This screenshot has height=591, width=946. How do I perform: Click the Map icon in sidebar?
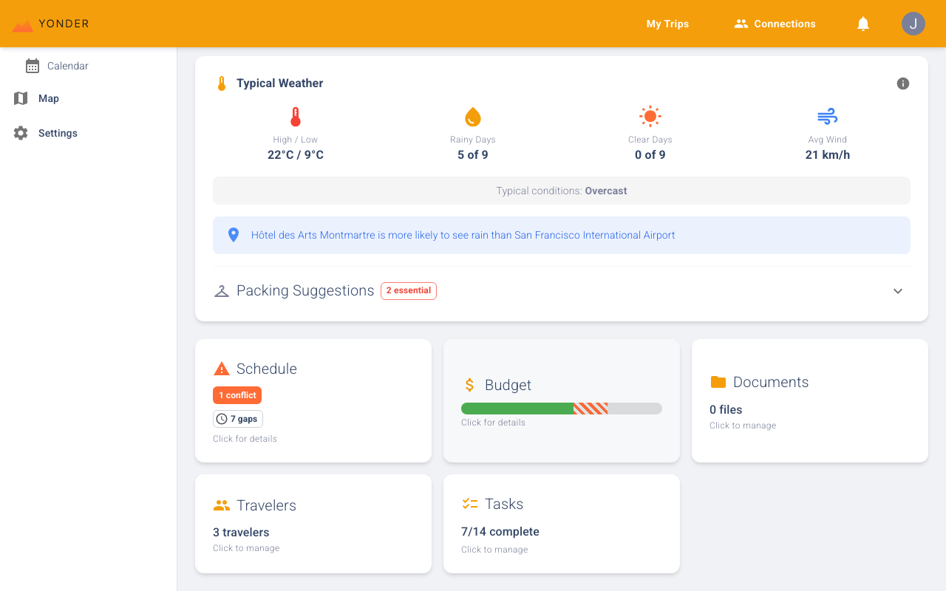21,98
